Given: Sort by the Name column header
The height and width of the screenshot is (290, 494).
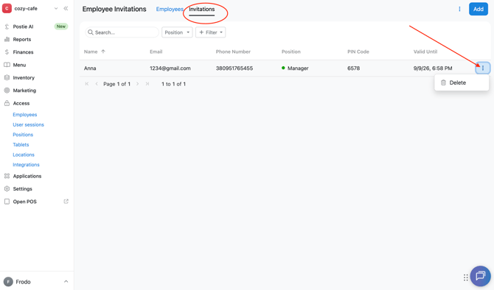Looking at the screenshot, I should (91, 52).
